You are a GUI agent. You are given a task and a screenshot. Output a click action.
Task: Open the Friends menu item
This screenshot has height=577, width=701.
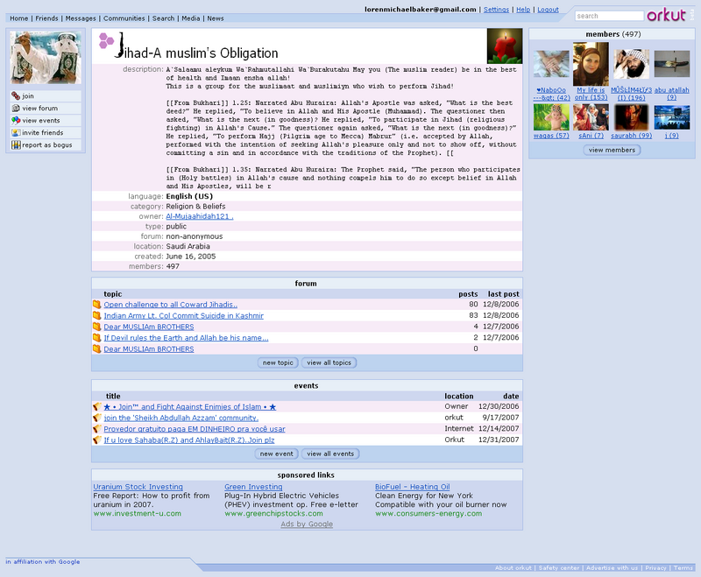point(46,18)
